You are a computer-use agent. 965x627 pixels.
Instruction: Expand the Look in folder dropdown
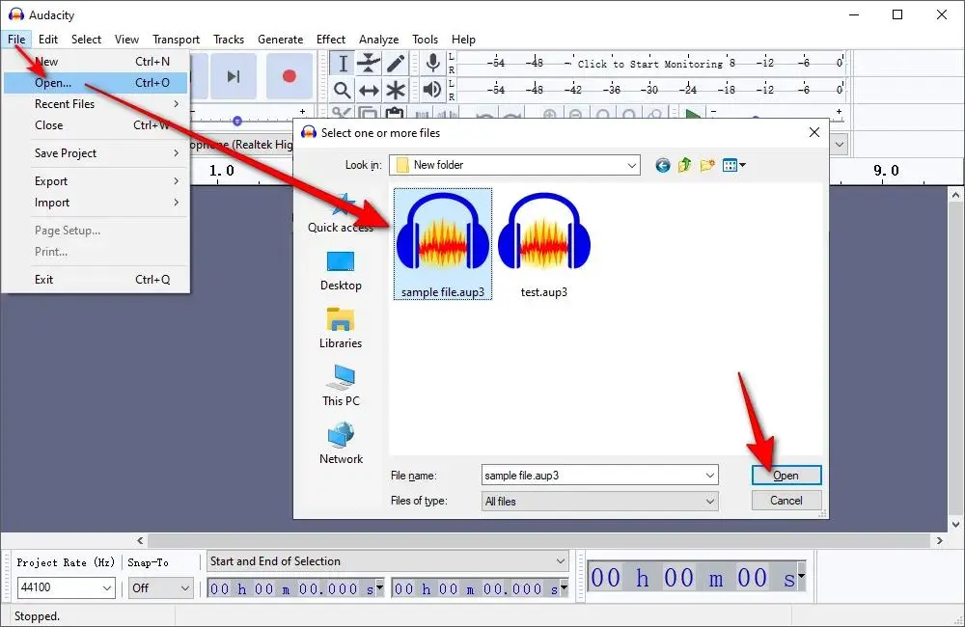click(631, 165)
